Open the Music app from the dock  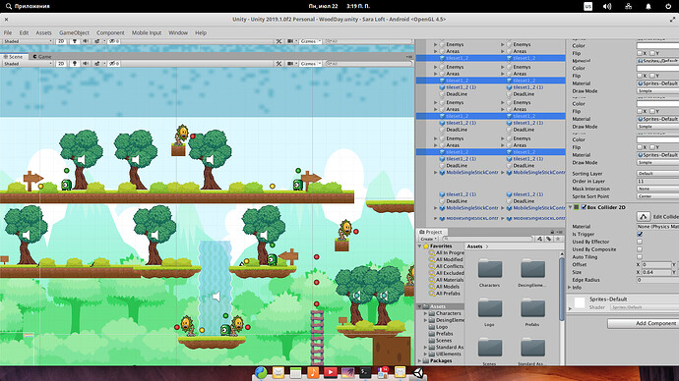(313, 372)
